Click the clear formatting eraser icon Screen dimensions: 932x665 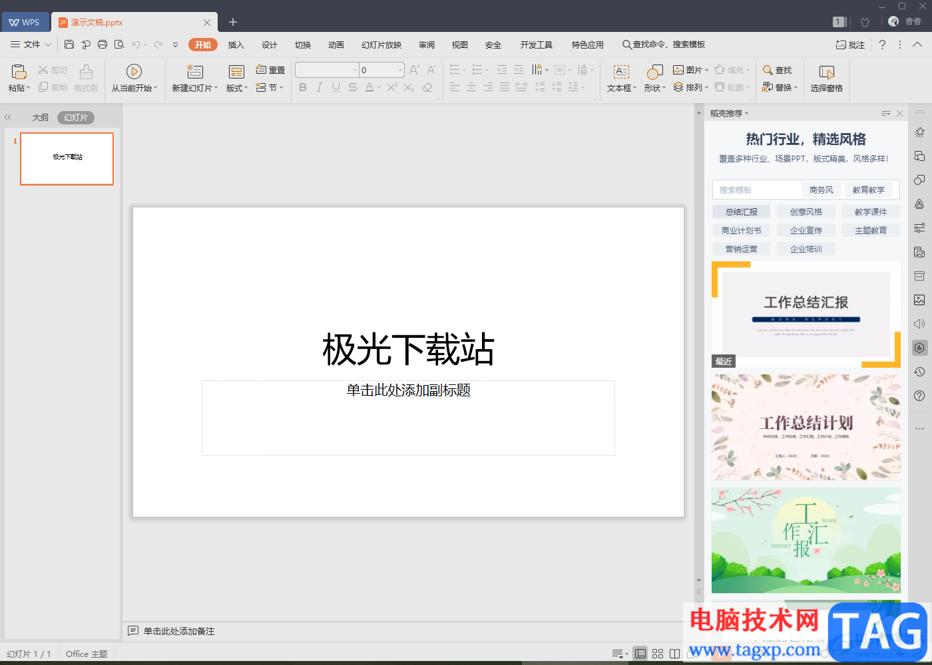[427, 87]
